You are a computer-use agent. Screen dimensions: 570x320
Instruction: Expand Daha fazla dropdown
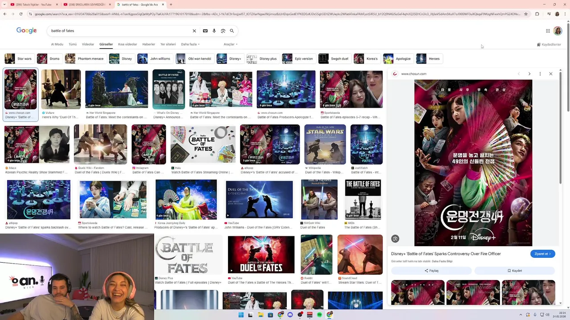coord(190,44)
